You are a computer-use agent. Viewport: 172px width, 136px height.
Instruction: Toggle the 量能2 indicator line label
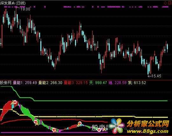tap(50, 83)
